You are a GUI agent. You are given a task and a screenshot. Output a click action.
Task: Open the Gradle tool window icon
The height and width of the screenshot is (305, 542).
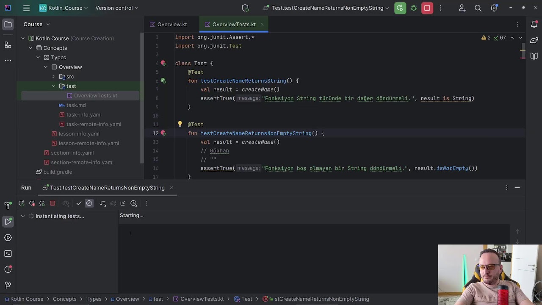(x=534, y=41)
